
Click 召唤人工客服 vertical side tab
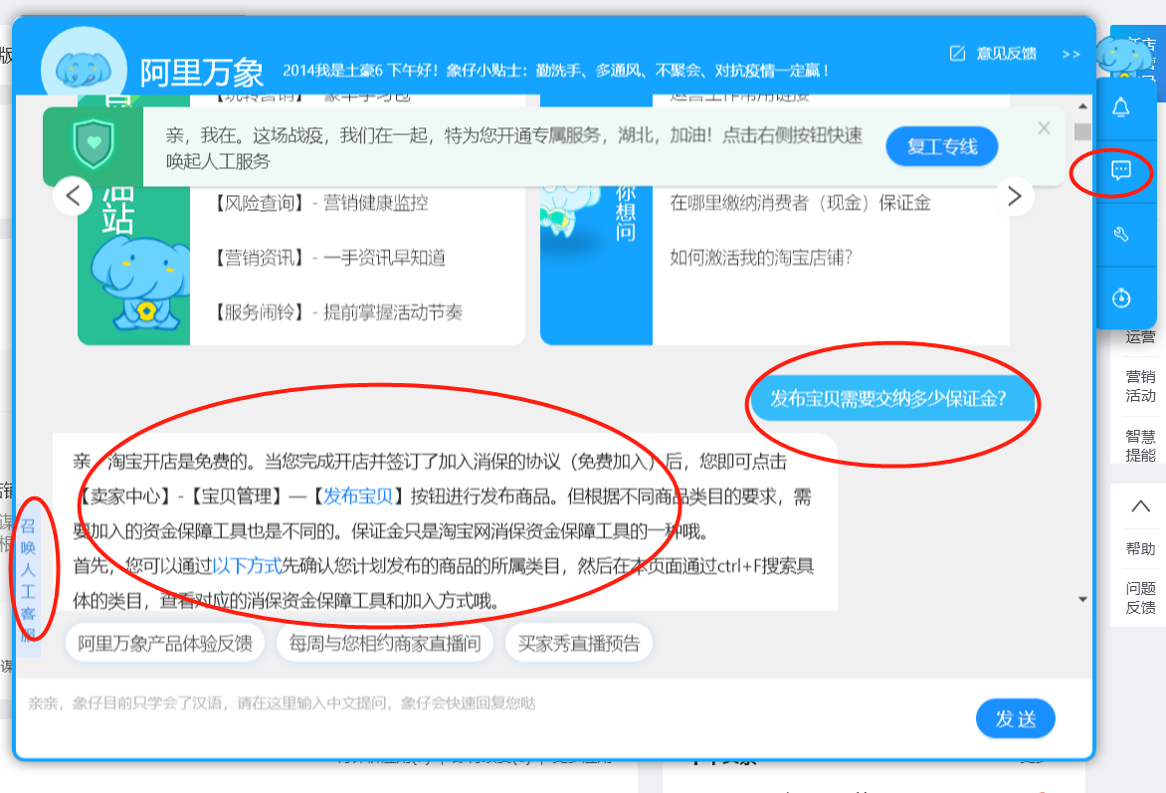click(x=28, y=581)
